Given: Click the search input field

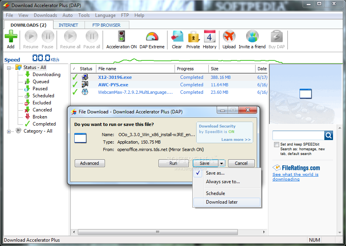Looking at the screenshot, I should coord(298,135).
